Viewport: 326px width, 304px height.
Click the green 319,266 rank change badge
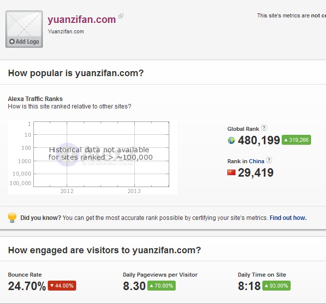296,140
